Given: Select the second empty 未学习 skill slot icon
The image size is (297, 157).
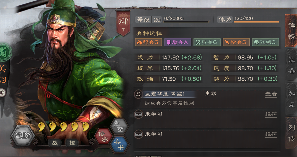Looking at the screenshot, I should 138,134.
